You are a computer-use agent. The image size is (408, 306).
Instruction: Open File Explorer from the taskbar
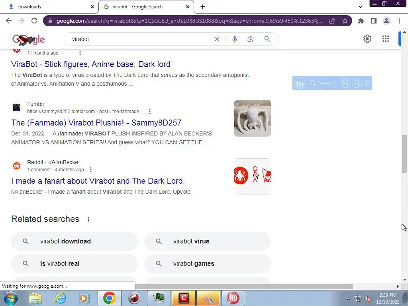click(35, 298)
